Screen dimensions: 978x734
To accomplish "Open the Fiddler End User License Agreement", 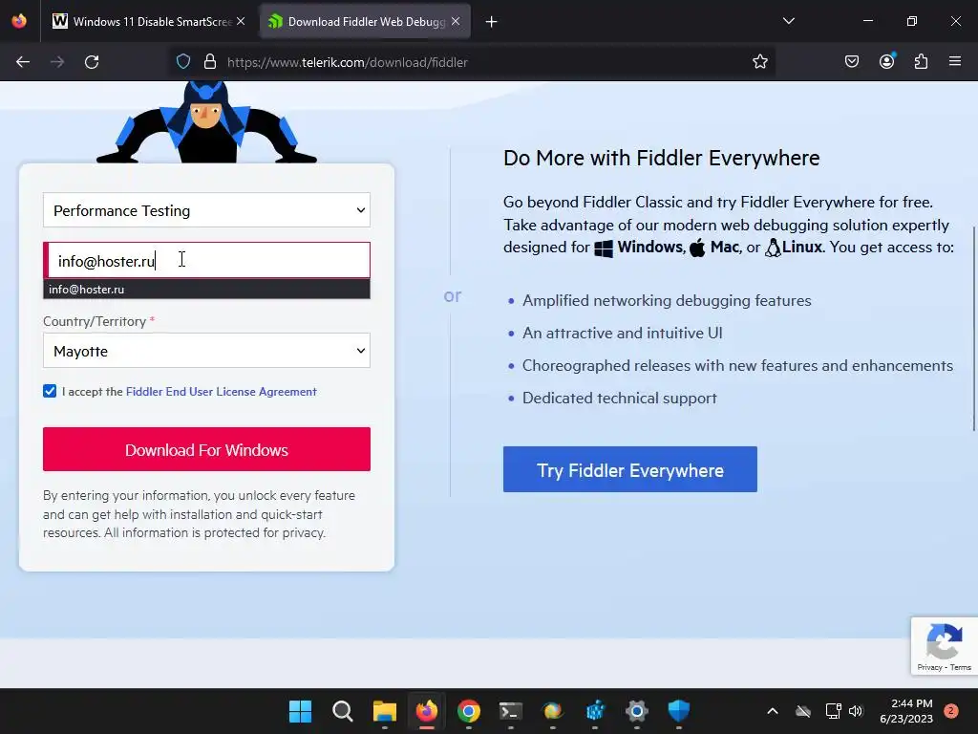I will [222, 391].
